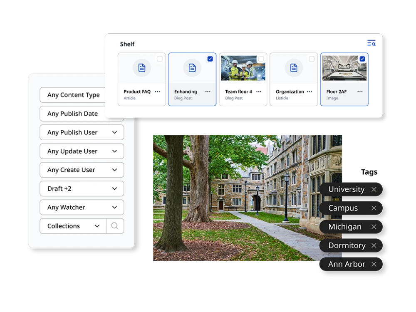Open the Collections dropdown
416x312 pixels.
(73, 226)
